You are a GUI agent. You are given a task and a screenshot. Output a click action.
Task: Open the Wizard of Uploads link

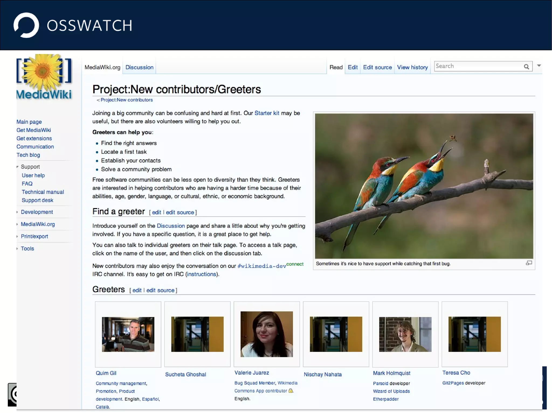391,391
